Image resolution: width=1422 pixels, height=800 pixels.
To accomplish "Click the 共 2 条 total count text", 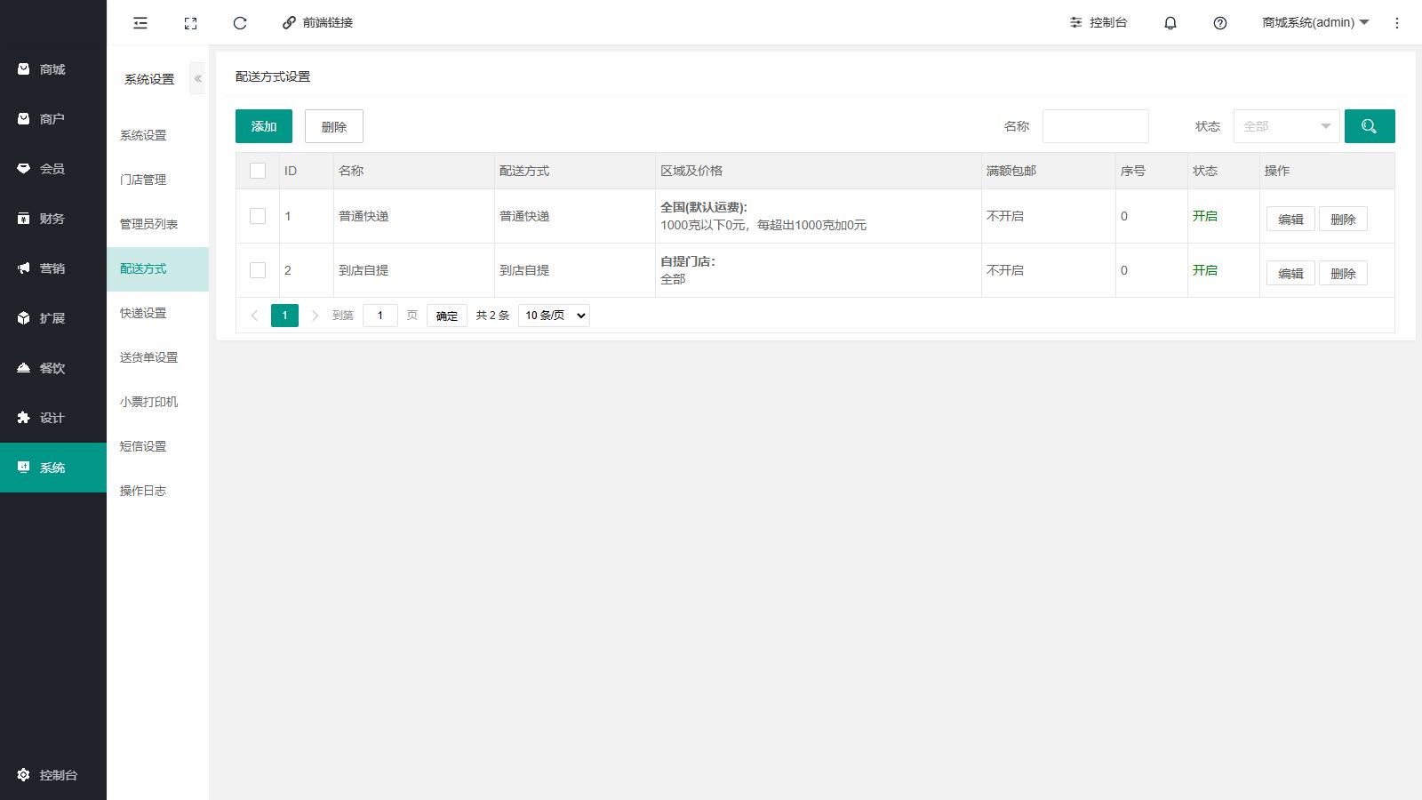I will pos(492,316).
